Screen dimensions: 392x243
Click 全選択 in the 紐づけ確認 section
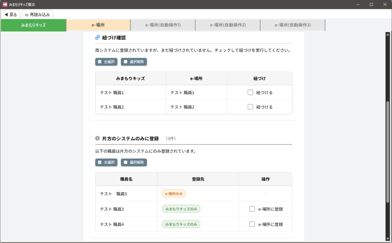click(x=106, y=62)
